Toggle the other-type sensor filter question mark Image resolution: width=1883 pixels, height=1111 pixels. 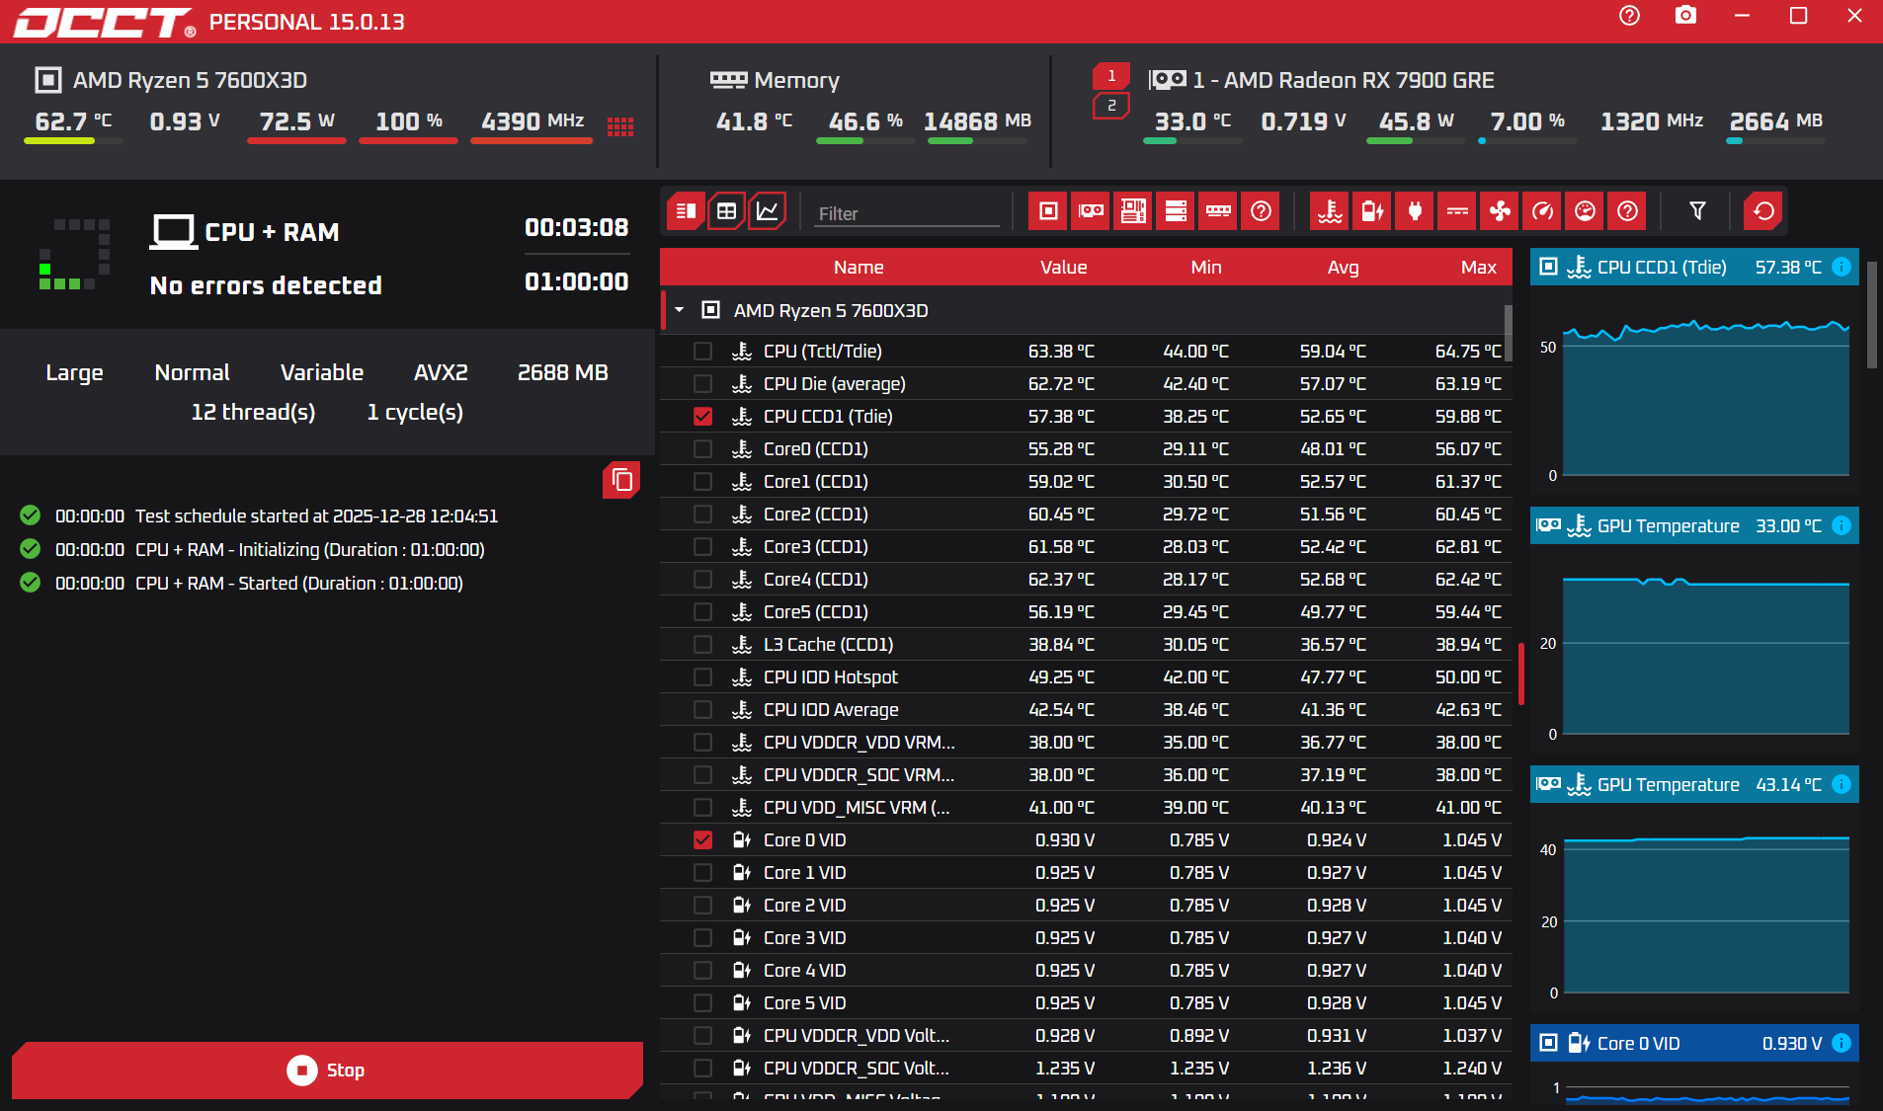click(x=1628, y=211)
